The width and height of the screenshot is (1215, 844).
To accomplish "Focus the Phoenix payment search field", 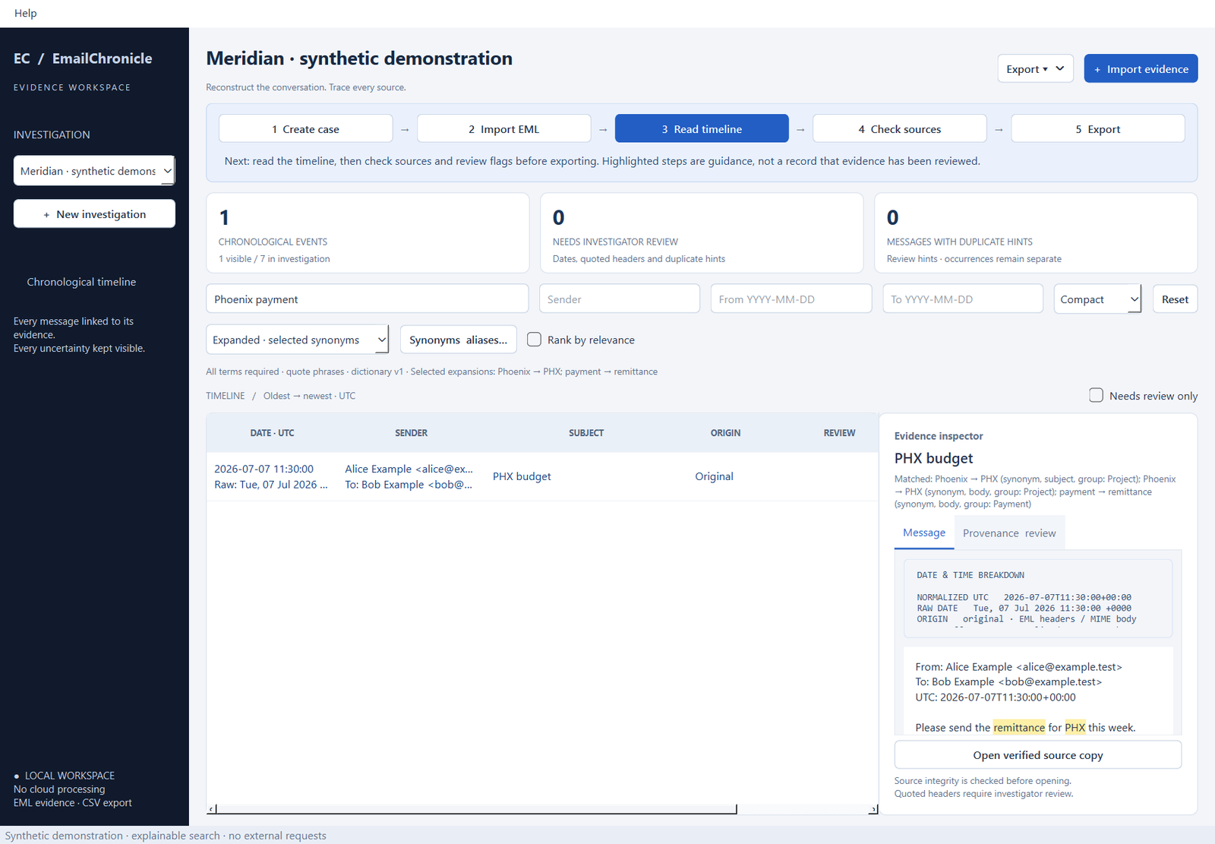I will coord(367,299).
